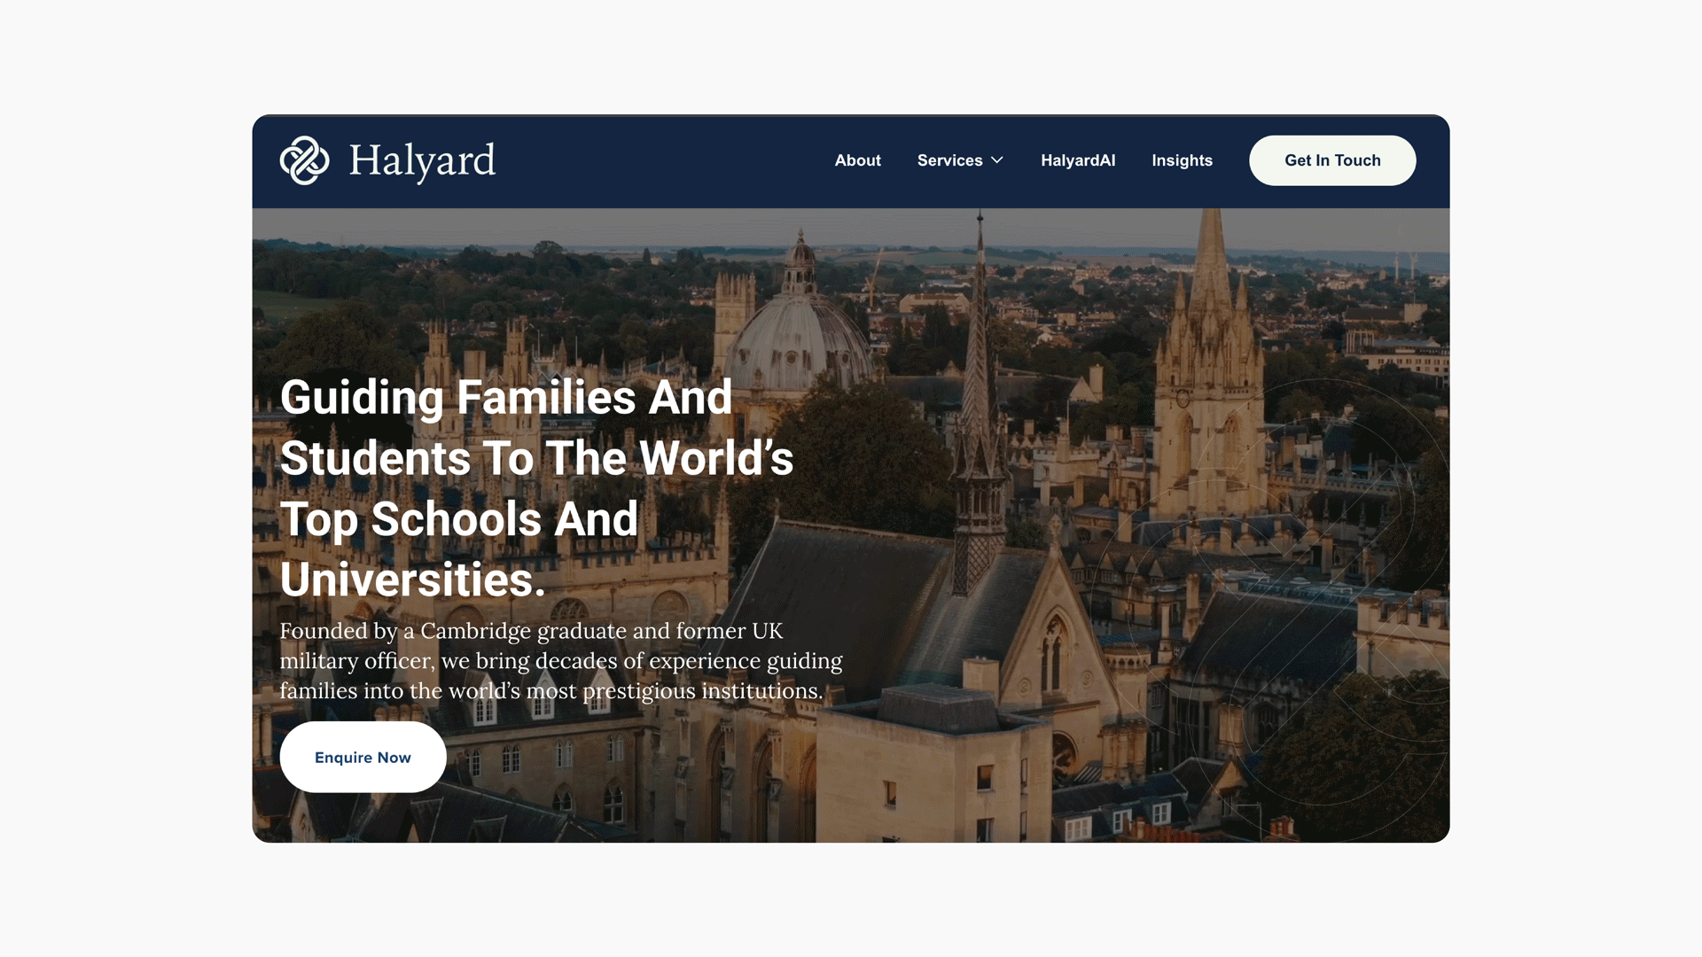Click 'military officer' text in the subheading
Image resolution: width=1702 pixels, height=957 pixels.
(x=356, y=661)
